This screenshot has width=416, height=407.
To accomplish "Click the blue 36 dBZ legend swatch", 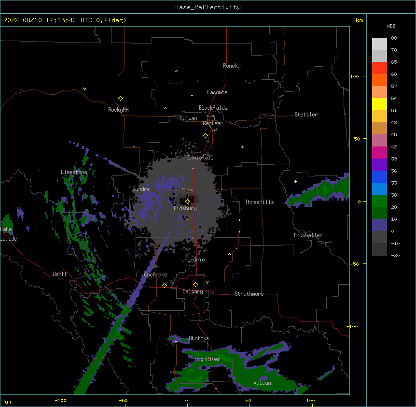I will (x=379, y=177).
